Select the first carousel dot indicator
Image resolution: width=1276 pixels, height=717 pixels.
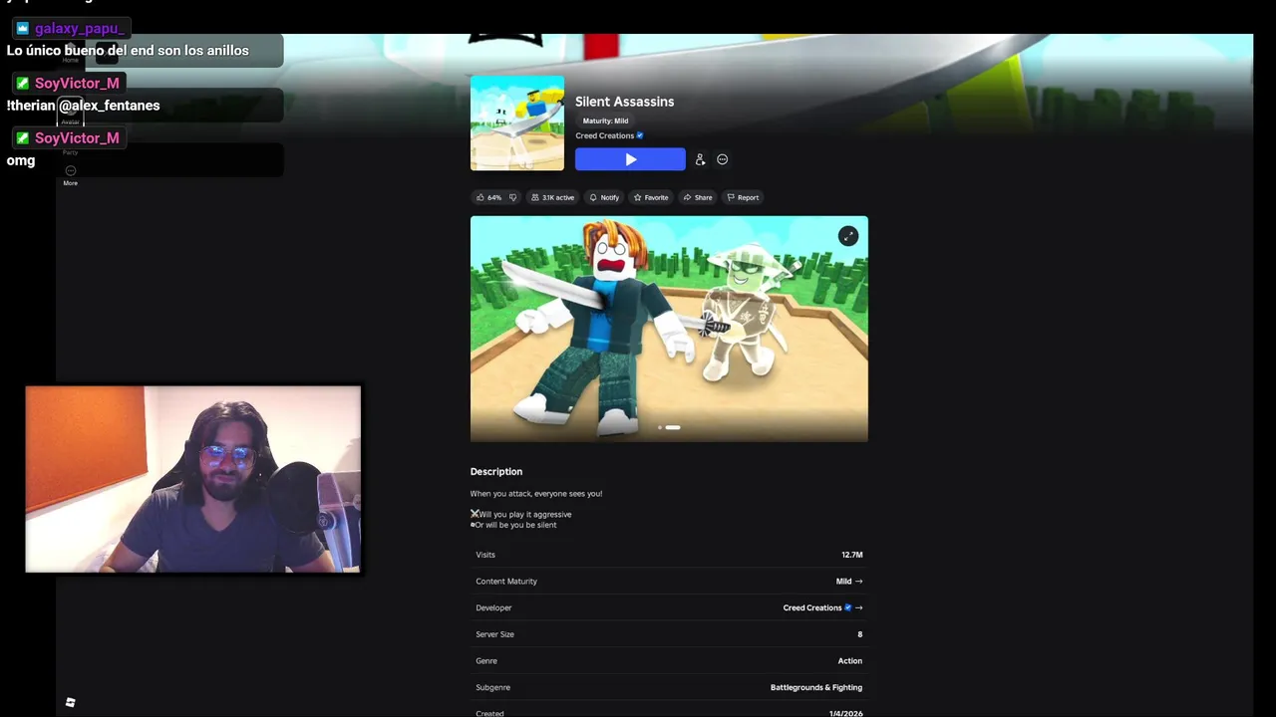659,427
